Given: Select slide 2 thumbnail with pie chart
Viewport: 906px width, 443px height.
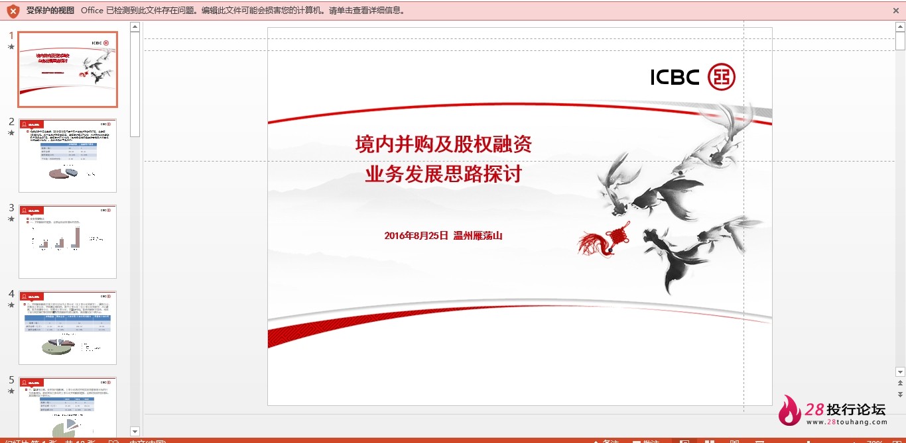Looking at the screenshot, I should (x=68, y=156).
